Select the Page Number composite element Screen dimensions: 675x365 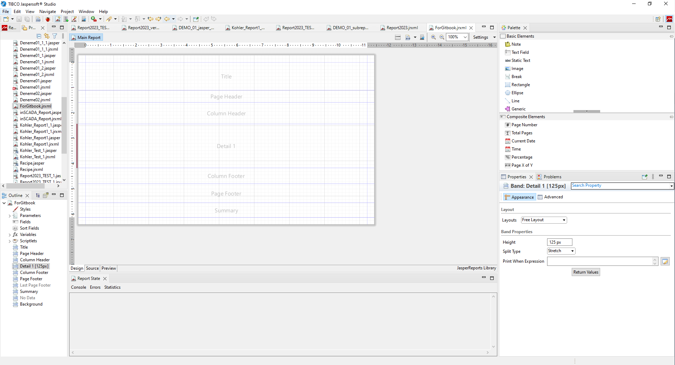click(x=521, y=125)
